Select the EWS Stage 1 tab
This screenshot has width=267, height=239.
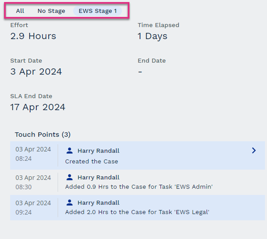click(98, 11)
